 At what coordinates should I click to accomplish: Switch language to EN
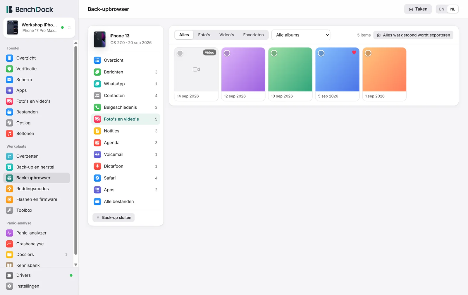pyautogui.click(x=442, y=9)
